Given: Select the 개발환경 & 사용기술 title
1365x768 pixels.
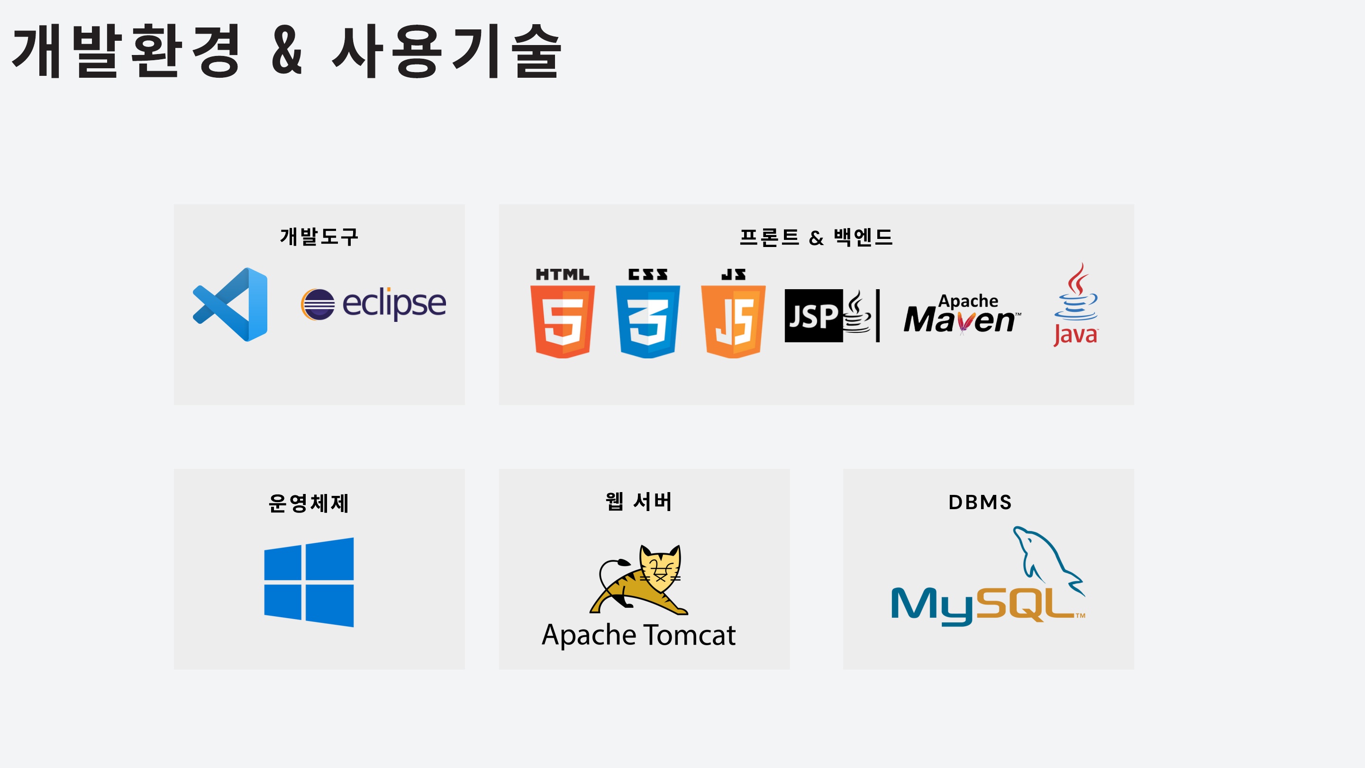Looking at the screenshot, I should tap(286, 51).
